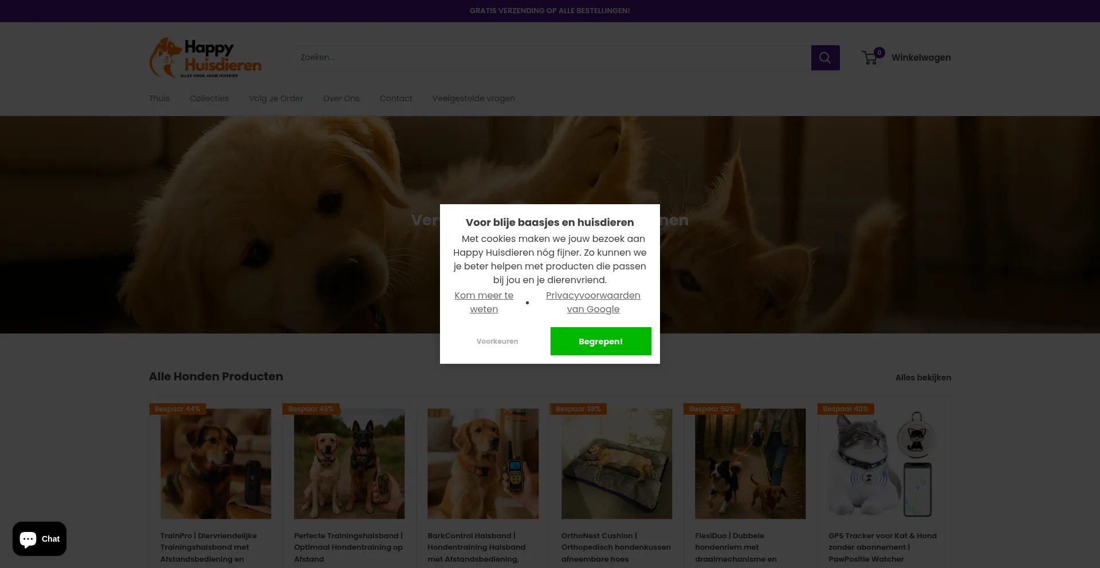Open cookie Voorkeuren settings
Screen dimensions: 1100x568
tap(497, 341)
